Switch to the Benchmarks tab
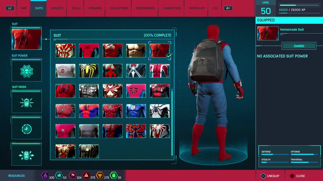 pyautogui.click(x=146, y=8)
